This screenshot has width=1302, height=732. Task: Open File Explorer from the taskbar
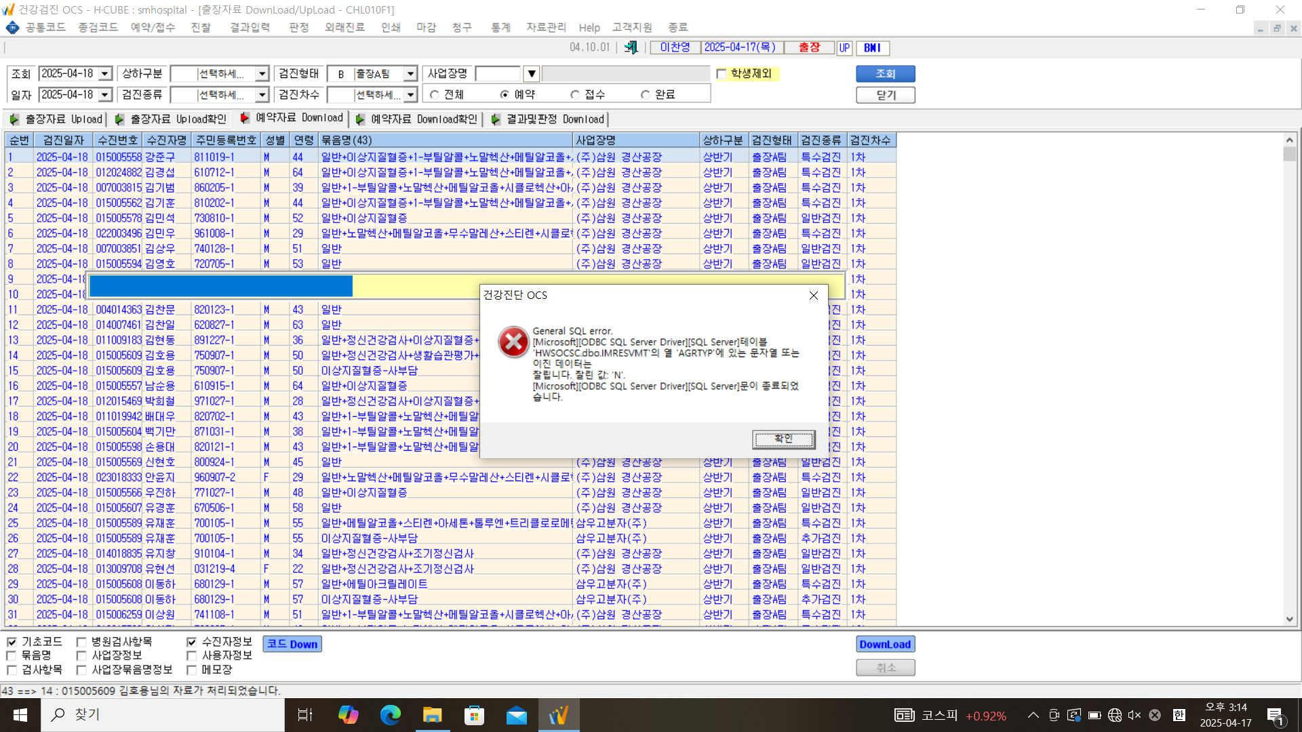pos(432,715)
